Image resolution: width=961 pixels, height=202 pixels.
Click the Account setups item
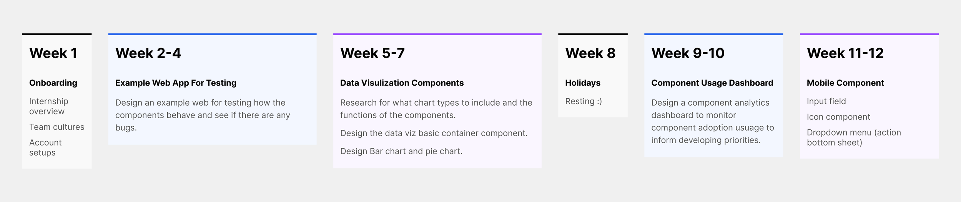pos(45,147)
